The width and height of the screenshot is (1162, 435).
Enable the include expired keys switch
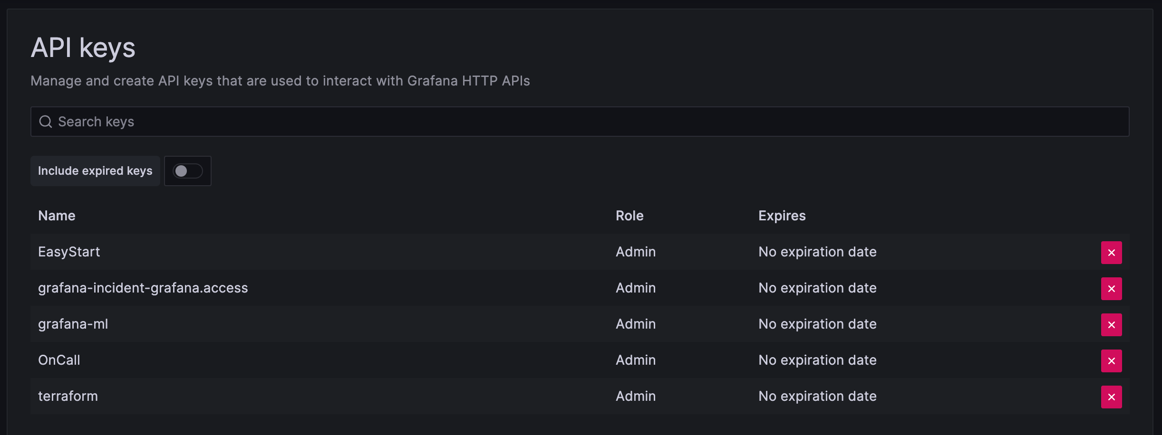pyautogui.click(x=187, y=171)
